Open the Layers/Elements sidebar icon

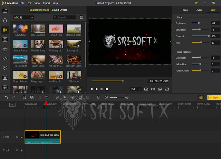[x=5, y=21]
